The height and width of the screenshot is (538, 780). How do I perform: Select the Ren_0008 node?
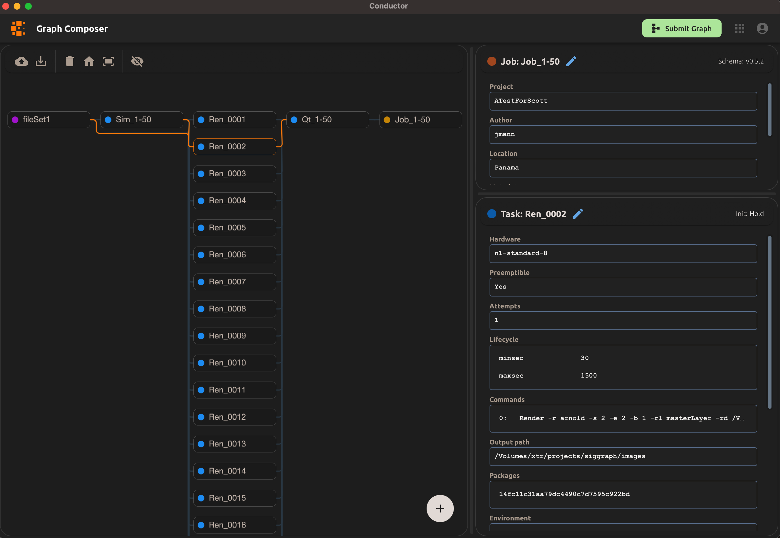tap(235, 309)
